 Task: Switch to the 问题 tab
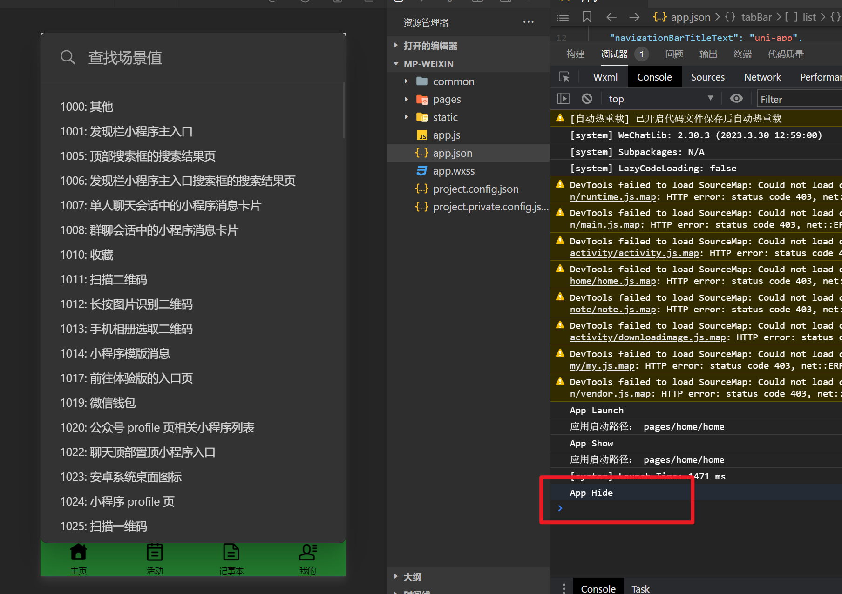pyautogui.click(x=674, y=54)
